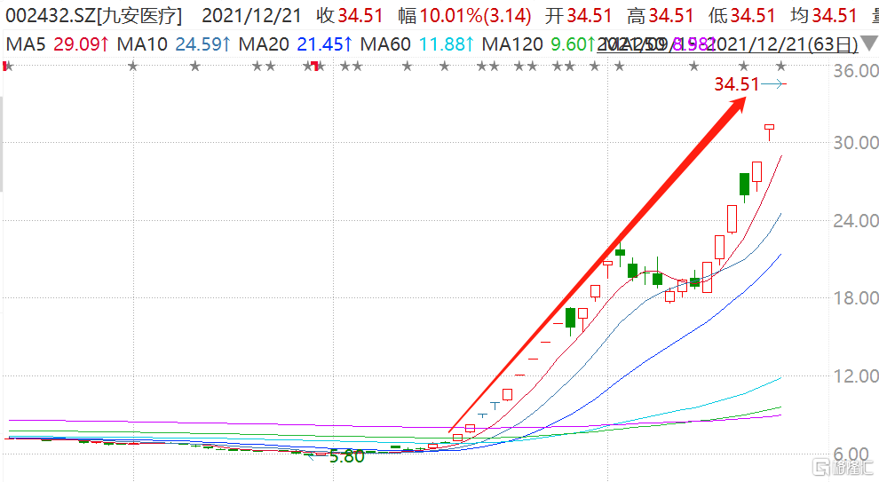Screen dimensions: 879x482
Task: Click the average price 均 34.51
Action: tap(824, 16)
